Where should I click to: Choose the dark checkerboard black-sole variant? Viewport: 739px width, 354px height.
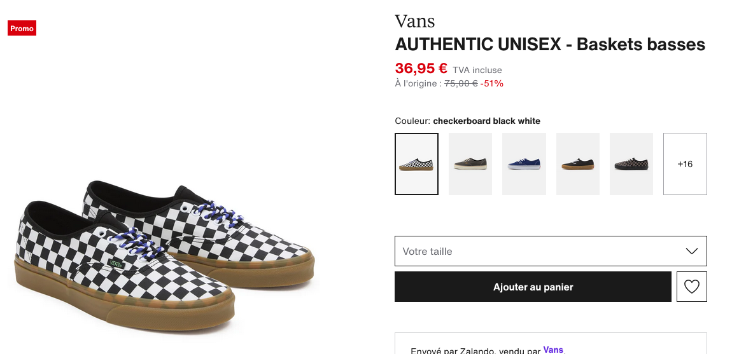tap(631, 164)
